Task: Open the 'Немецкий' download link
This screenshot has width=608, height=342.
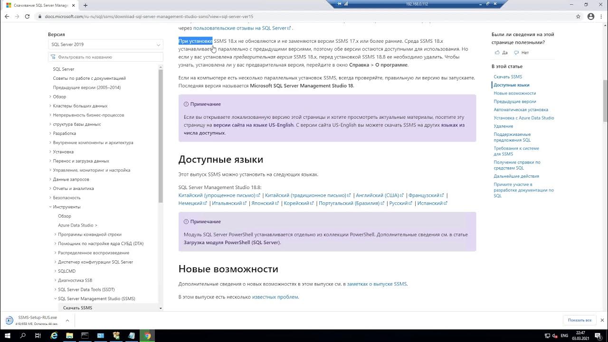Action: pyautogui.click(x=193, y=203)
